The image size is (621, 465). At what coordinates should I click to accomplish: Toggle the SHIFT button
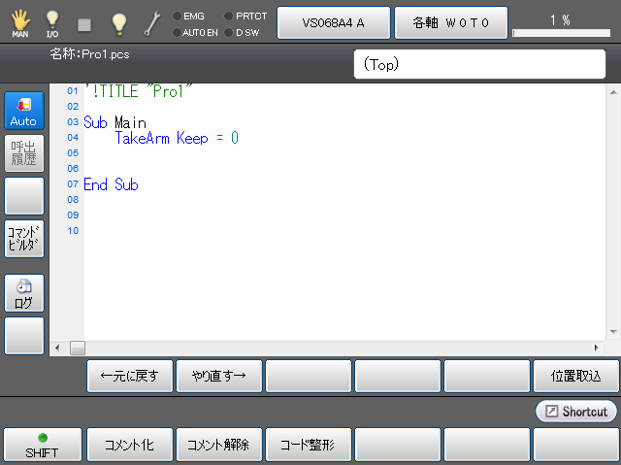(40, 445)
